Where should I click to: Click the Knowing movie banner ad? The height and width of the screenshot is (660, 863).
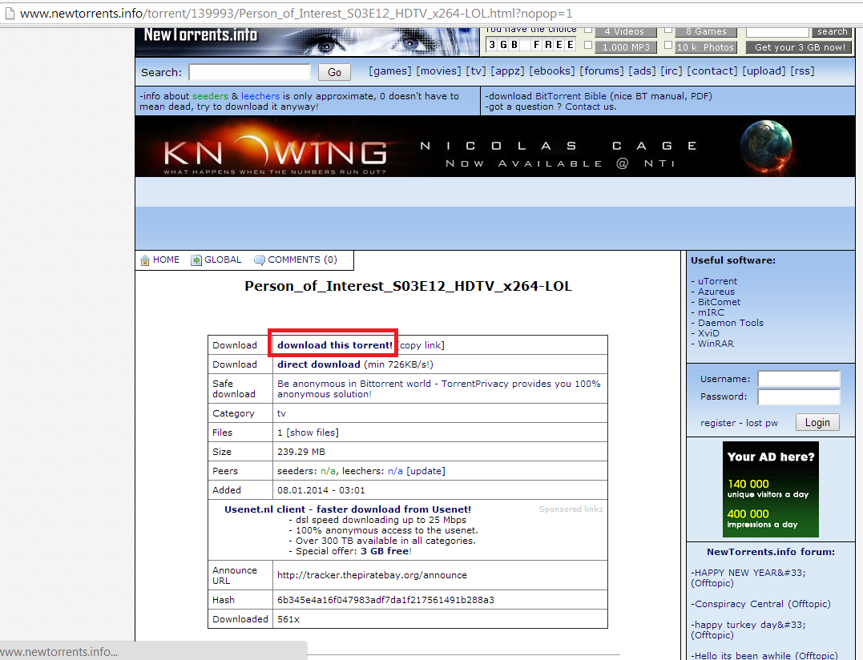point(494,147)
